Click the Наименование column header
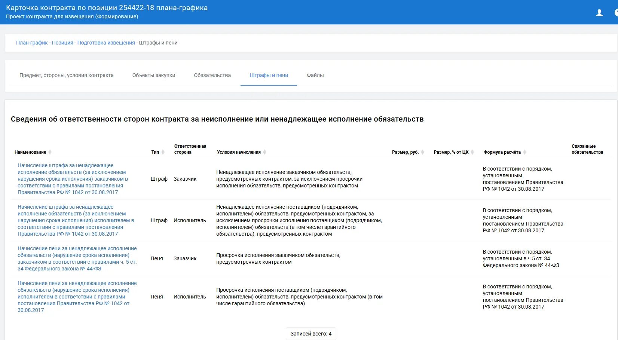 (x=30, y=152)
